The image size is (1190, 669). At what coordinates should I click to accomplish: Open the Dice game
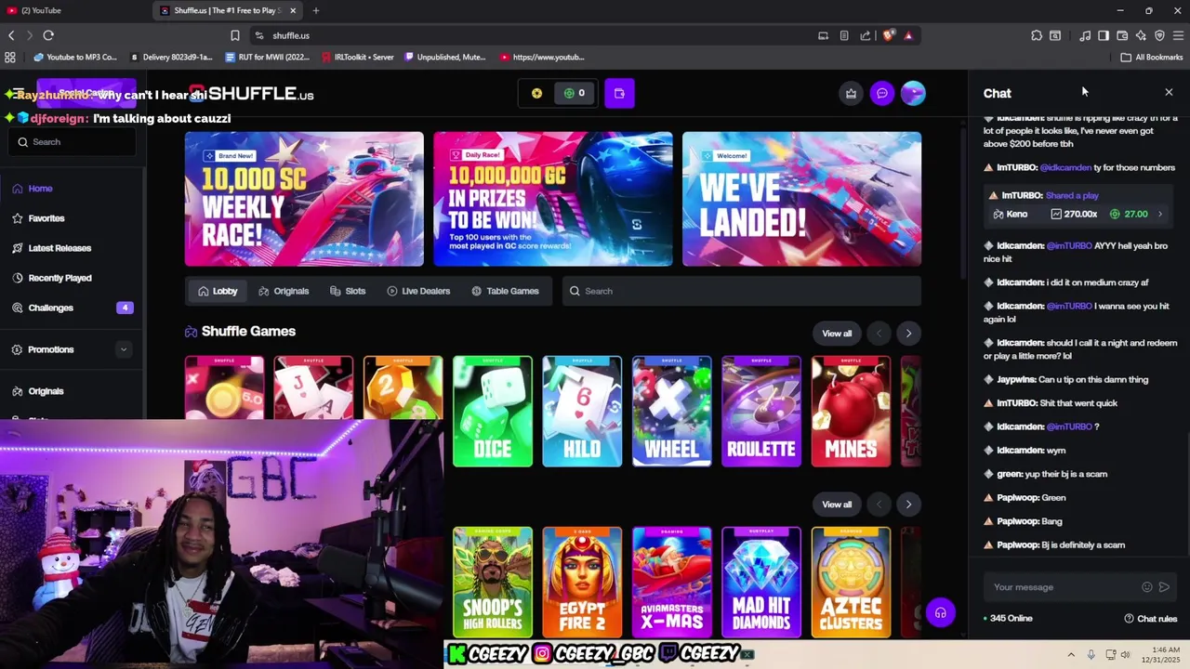tap(493, 411)
